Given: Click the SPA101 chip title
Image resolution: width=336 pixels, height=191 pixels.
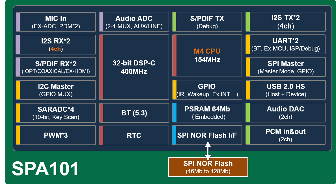Looking at the screenshot, I should coord(46,169).
